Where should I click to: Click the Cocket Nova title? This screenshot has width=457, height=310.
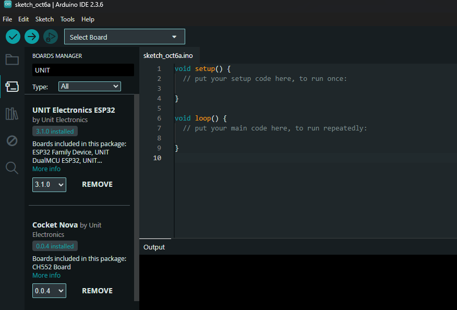(55, 225)
